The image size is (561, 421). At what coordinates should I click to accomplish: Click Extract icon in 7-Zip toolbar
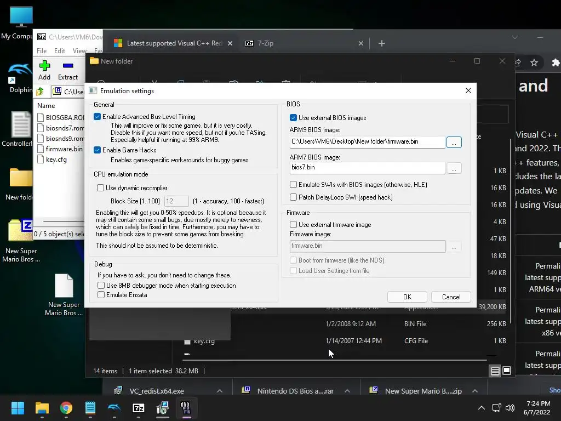(67, 70)
